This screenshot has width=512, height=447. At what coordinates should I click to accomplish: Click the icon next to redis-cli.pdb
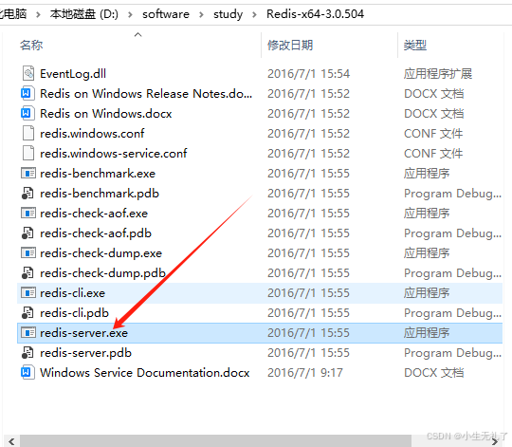[27, 312]
